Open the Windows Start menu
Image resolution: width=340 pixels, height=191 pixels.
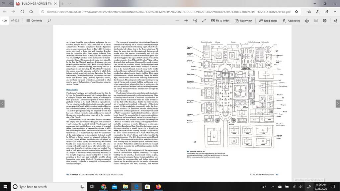(x=5, y=187)
